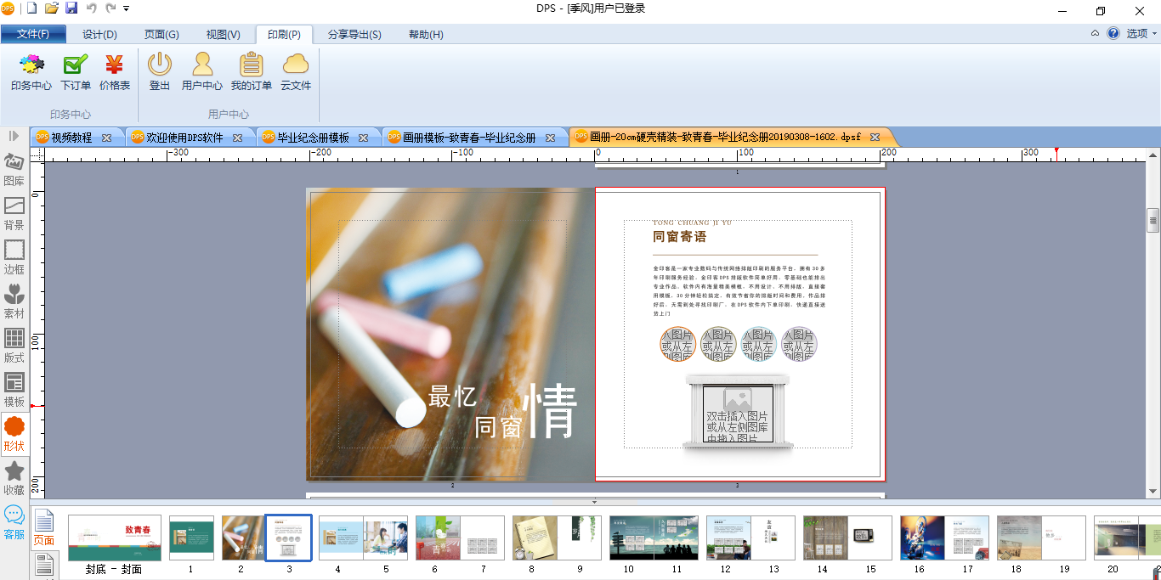This screenshot has width=1161, height=580.
Task: Open 用户中心 user center
Action: point(202,72)
